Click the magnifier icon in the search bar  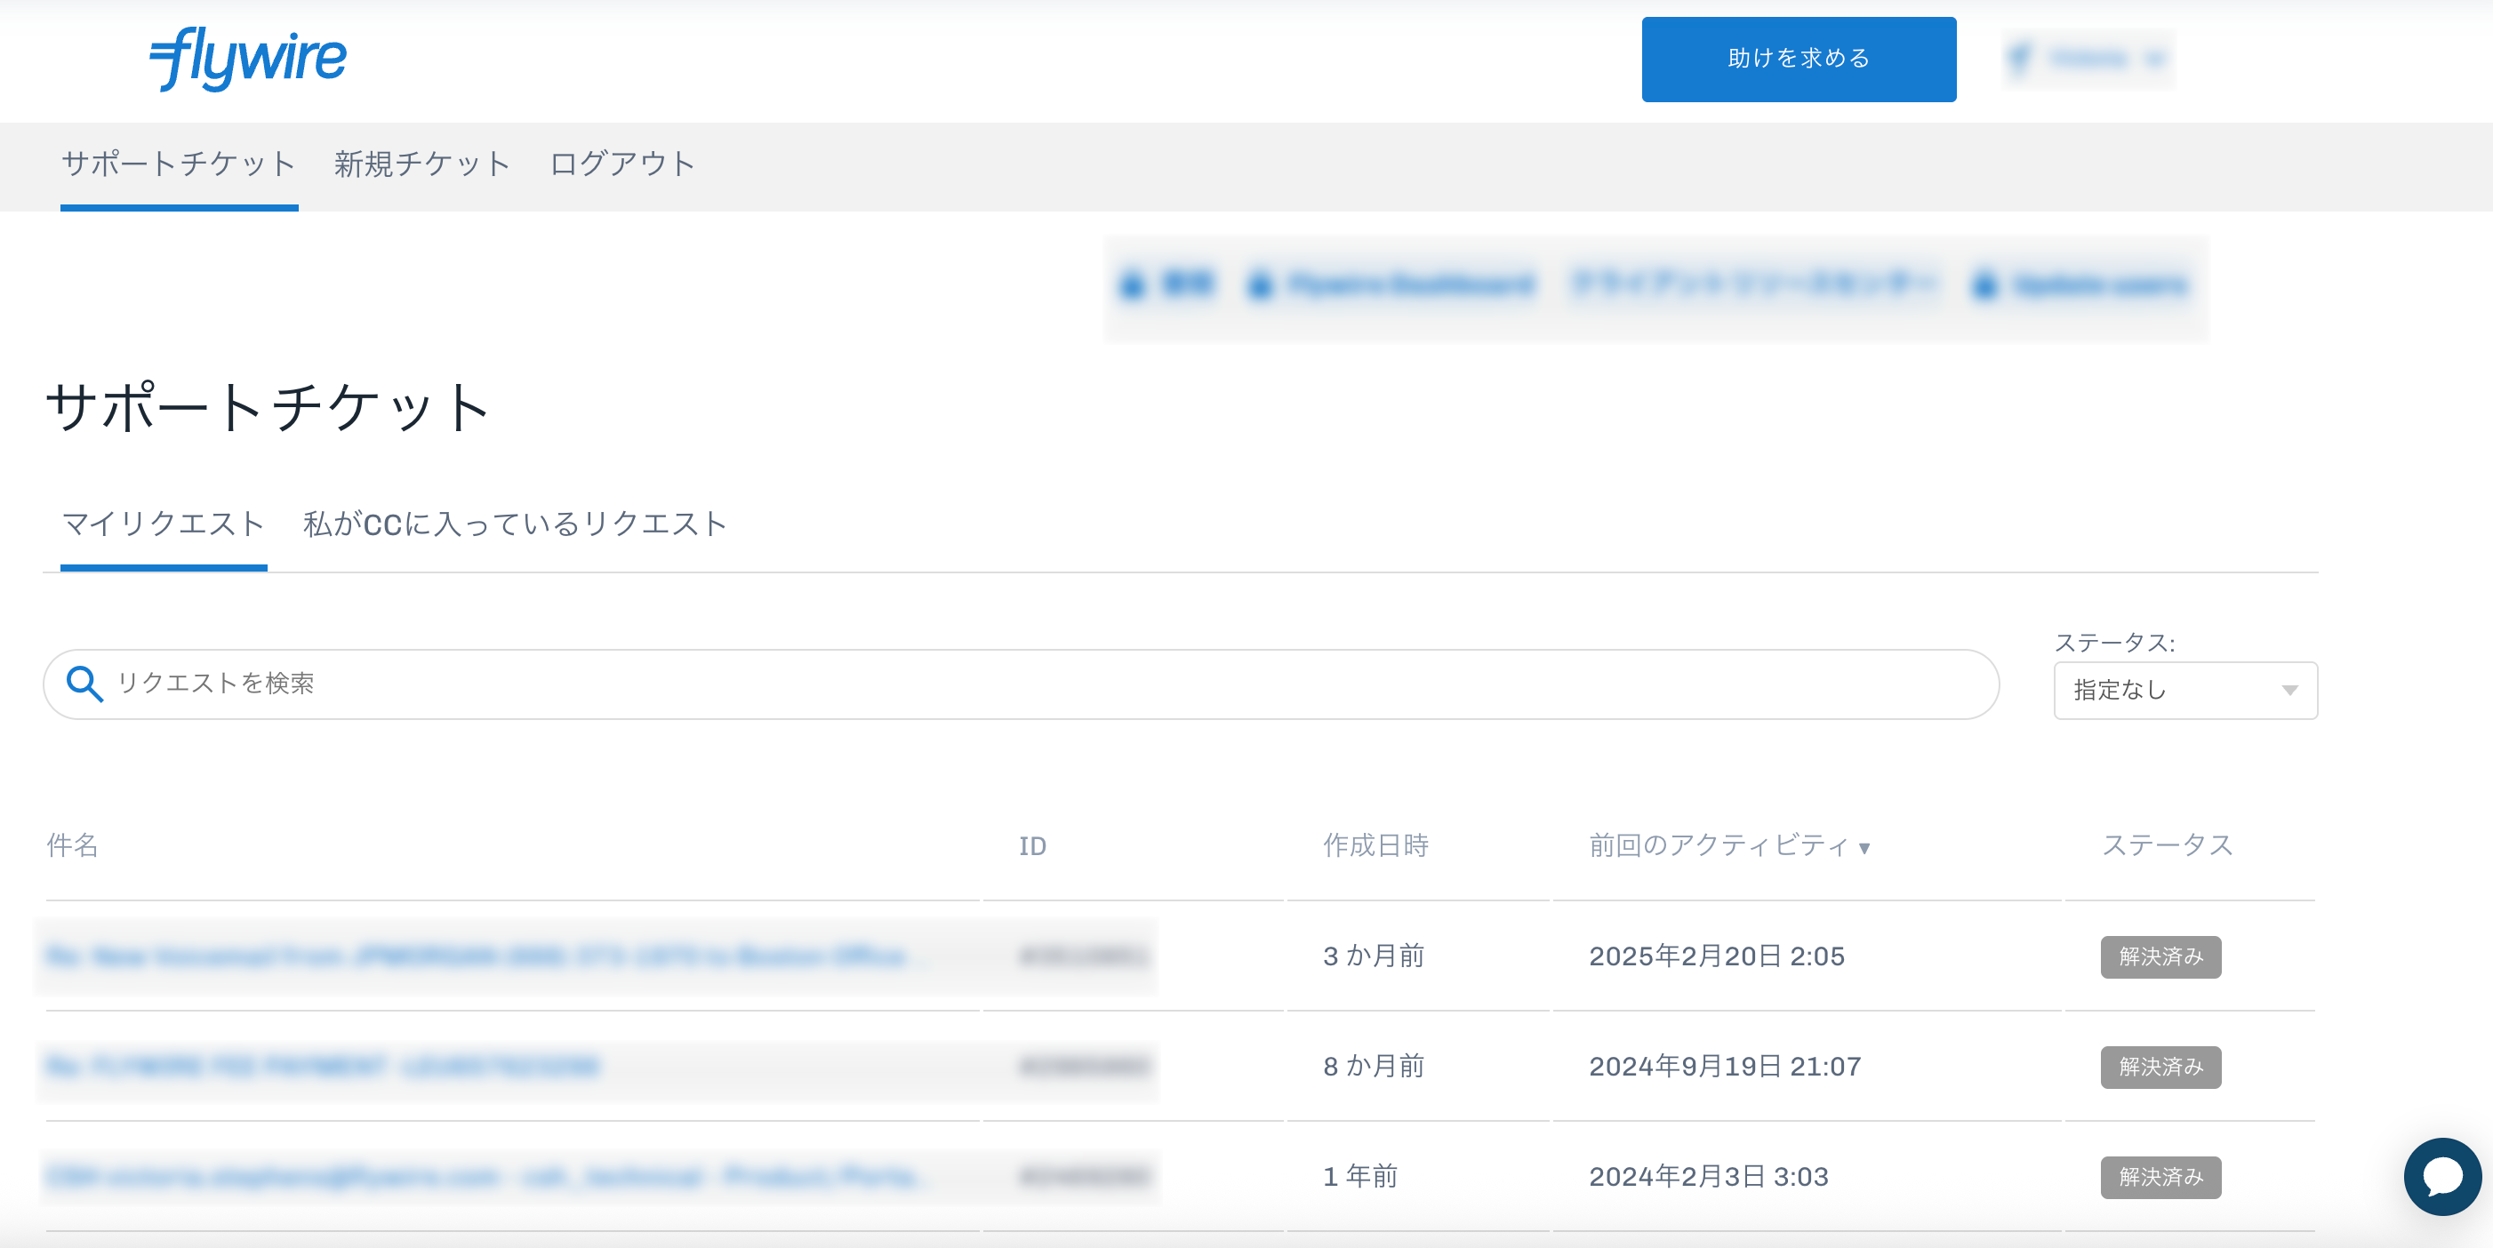[x=85, y=684]
